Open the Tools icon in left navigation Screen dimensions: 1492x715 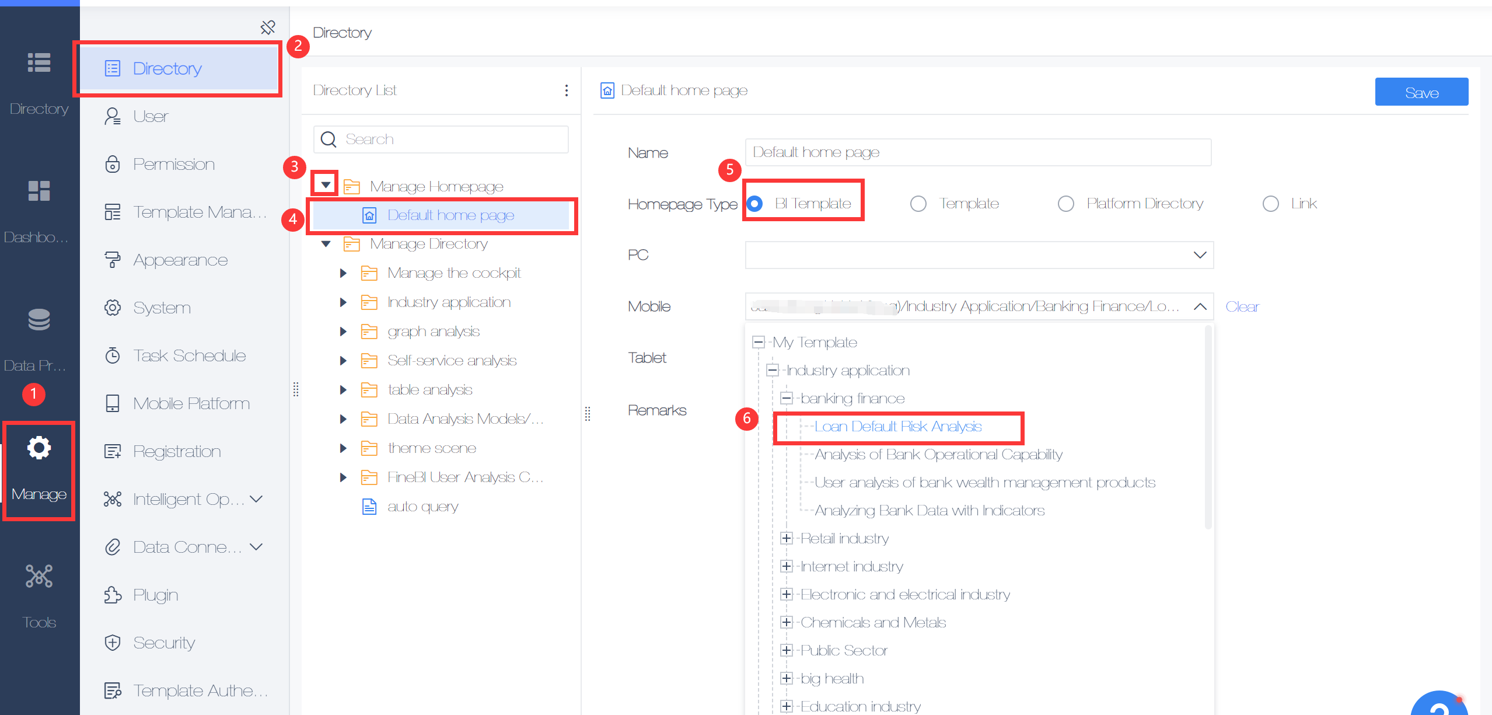[x=39, y=577]
